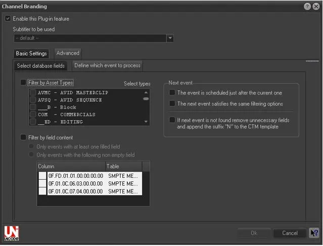Click the What's This help cursor icon

pos(314,233)
